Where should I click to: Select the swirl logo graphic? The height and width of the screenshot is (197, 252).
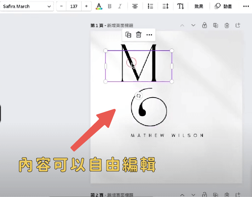click(149, 107)
